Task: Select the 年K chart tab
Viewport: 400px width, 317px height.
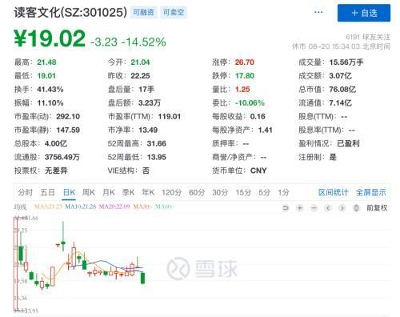Action: pyautogui.click(x=148, y=192)
